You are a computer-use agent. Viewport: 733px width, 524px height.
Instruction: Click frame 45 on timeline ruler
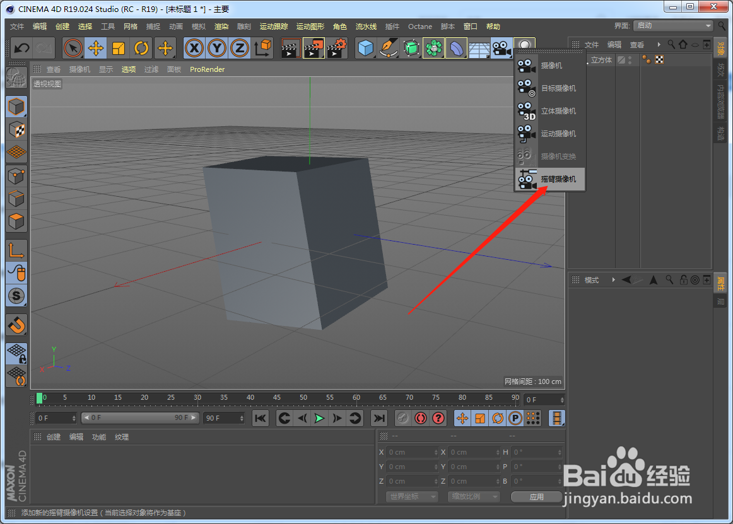pos(277,398)
